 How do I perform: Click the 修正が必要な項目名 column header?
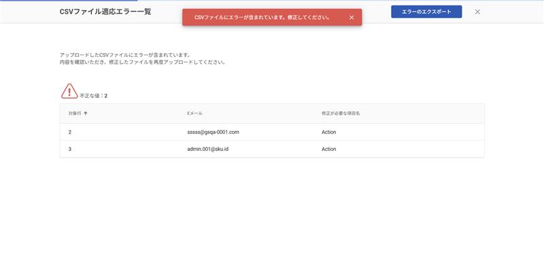tap(341, 113)
